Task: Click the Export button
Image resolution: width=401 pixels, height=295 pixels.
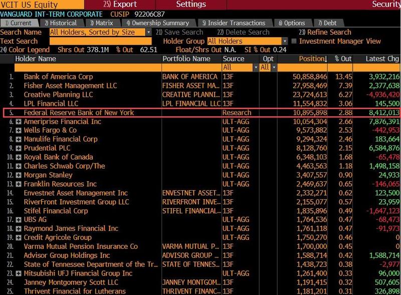Action: click(120, 5)
